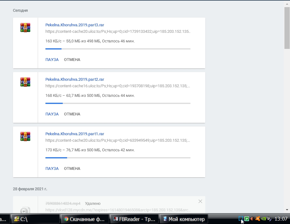Switch to the FBReader taskbar button
Image resolution: width=290 pixels, height=224 pixels.
(134, 219)
